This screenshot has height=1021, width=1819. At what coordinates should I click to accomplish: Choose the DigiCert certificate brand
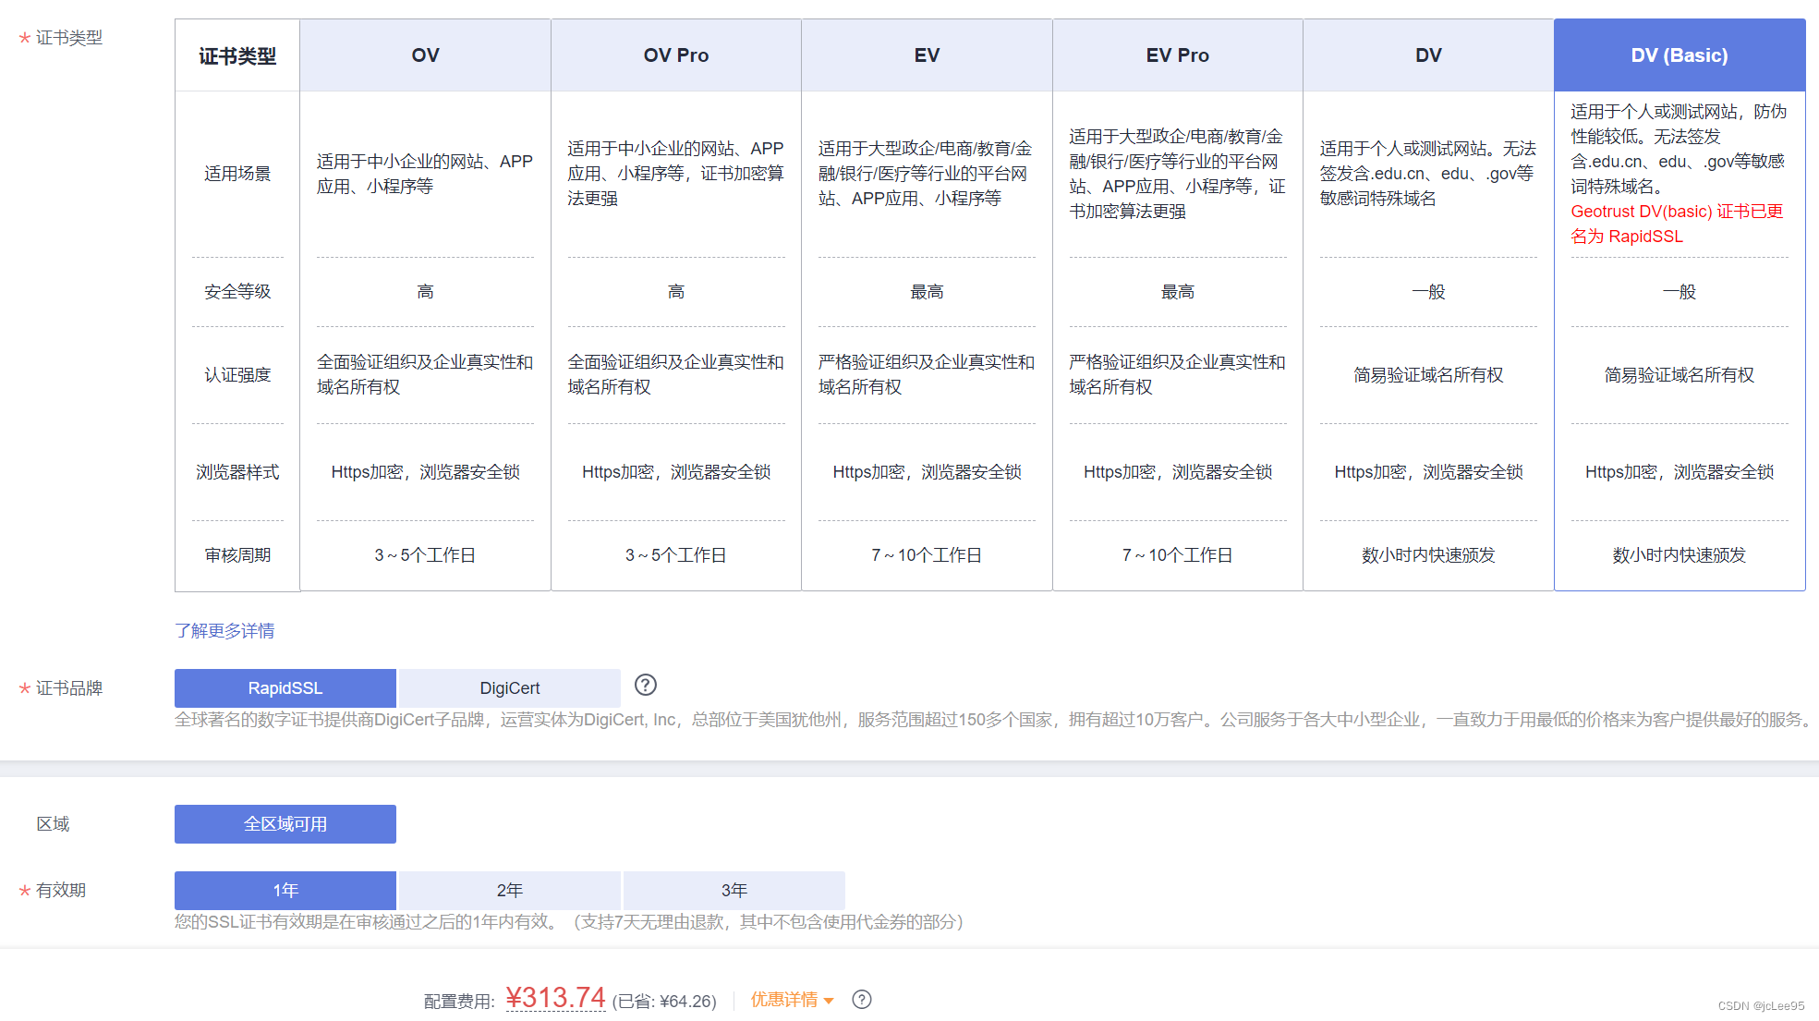[510, 688]
